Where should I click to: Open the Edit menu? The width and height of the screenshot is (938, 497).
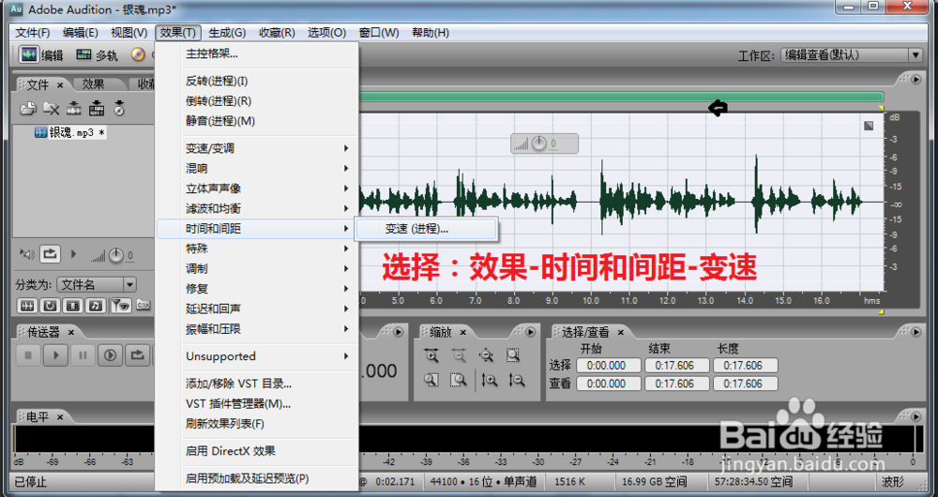coord(80,33)
